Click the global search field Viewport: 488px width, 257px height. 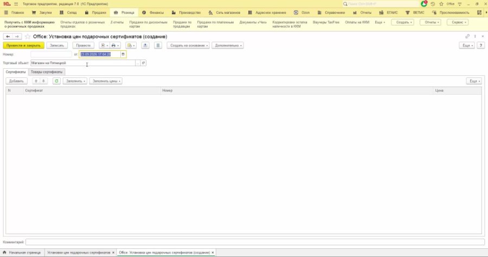381,4
